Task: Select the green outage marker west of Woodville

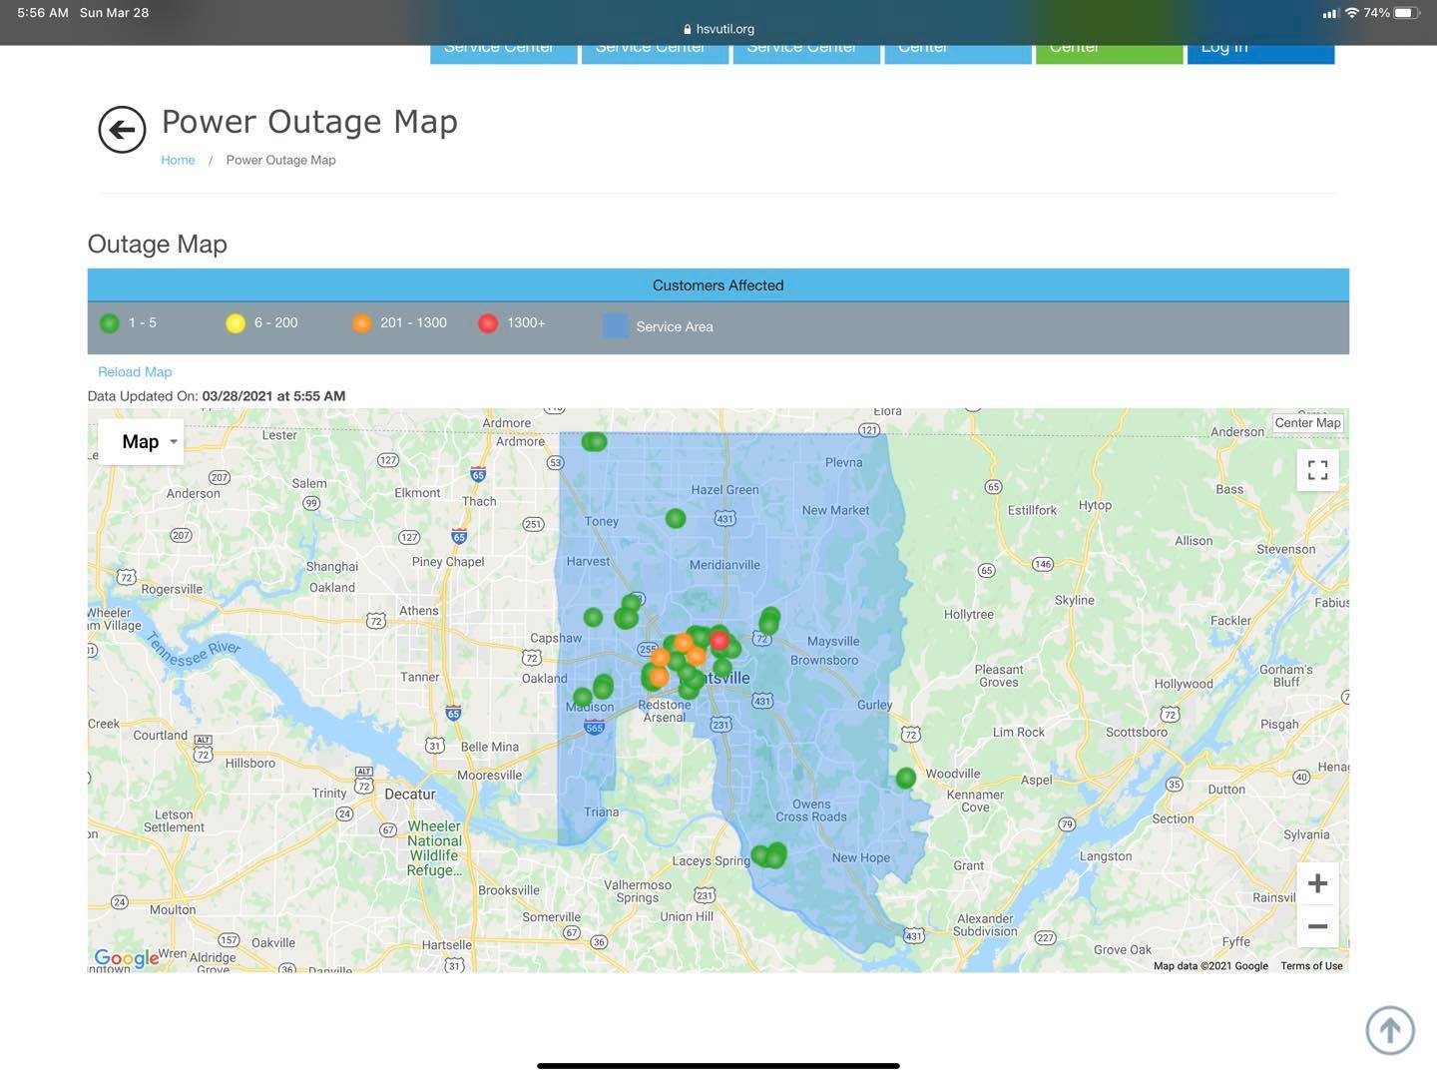Action: click(x=905, y=778)
